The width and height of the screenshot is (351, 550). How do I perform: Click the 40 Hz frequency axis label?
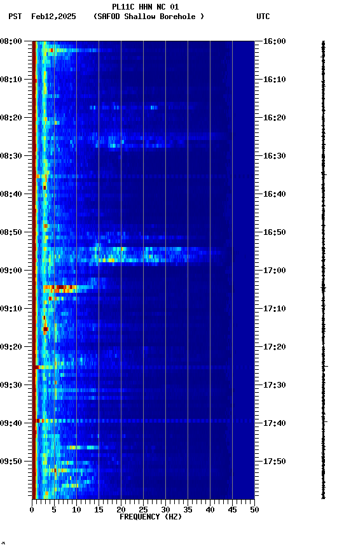coord(210,510)
